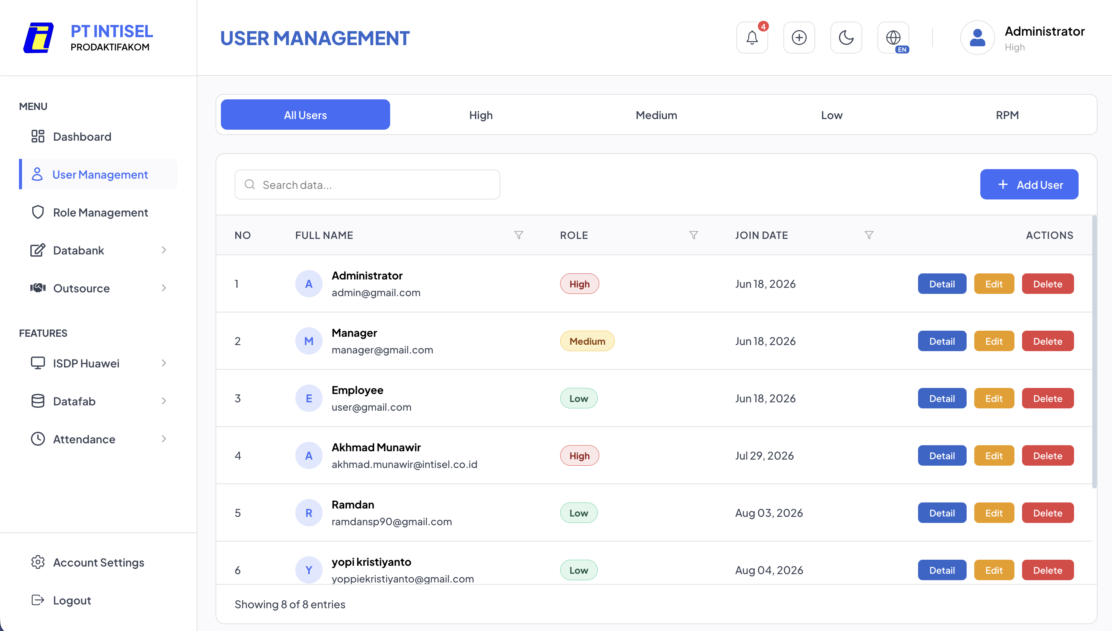
Task: Open Dashboard from the sidebar
Action: point(98,137)
